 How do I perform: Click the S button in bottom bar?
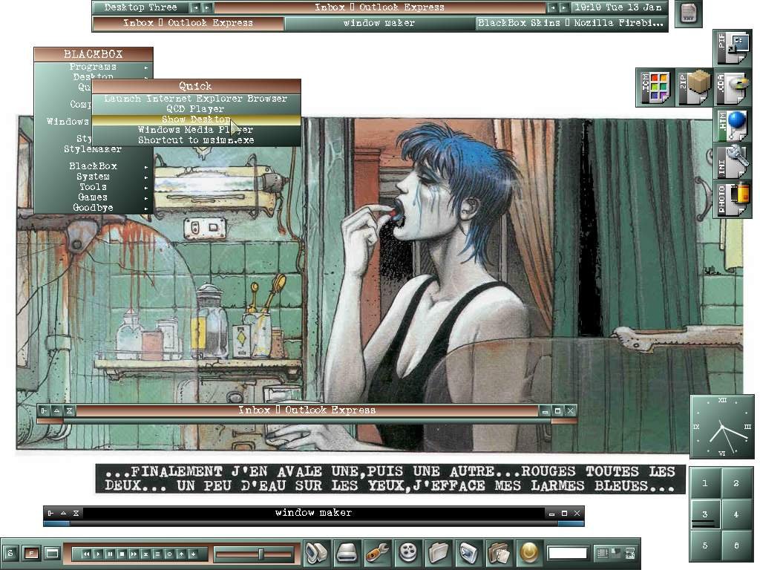point(10,553)
